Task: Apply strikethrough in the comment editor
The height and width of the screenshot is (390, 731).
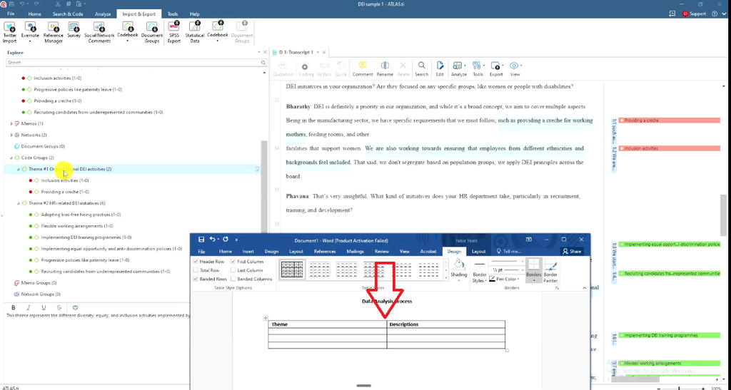Action: tap(59, 307)
